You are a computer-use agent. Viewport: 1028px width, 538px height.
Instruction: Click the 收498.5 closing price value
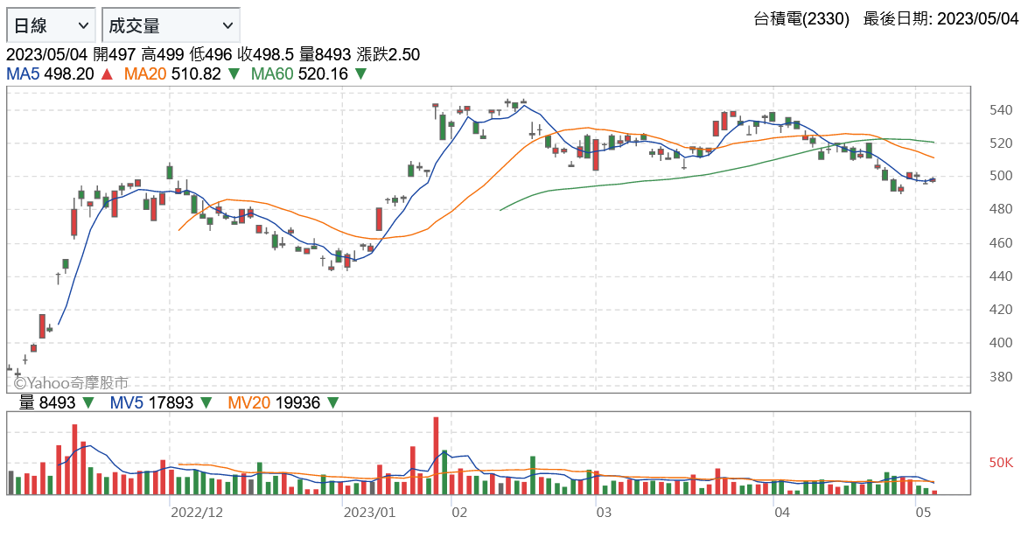pyautogui.click(x=265, y=54)
